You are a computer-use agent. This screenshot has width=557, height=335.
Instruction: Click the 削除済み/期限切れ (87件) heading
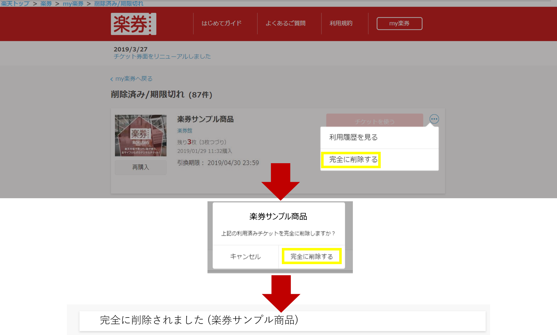162,95
